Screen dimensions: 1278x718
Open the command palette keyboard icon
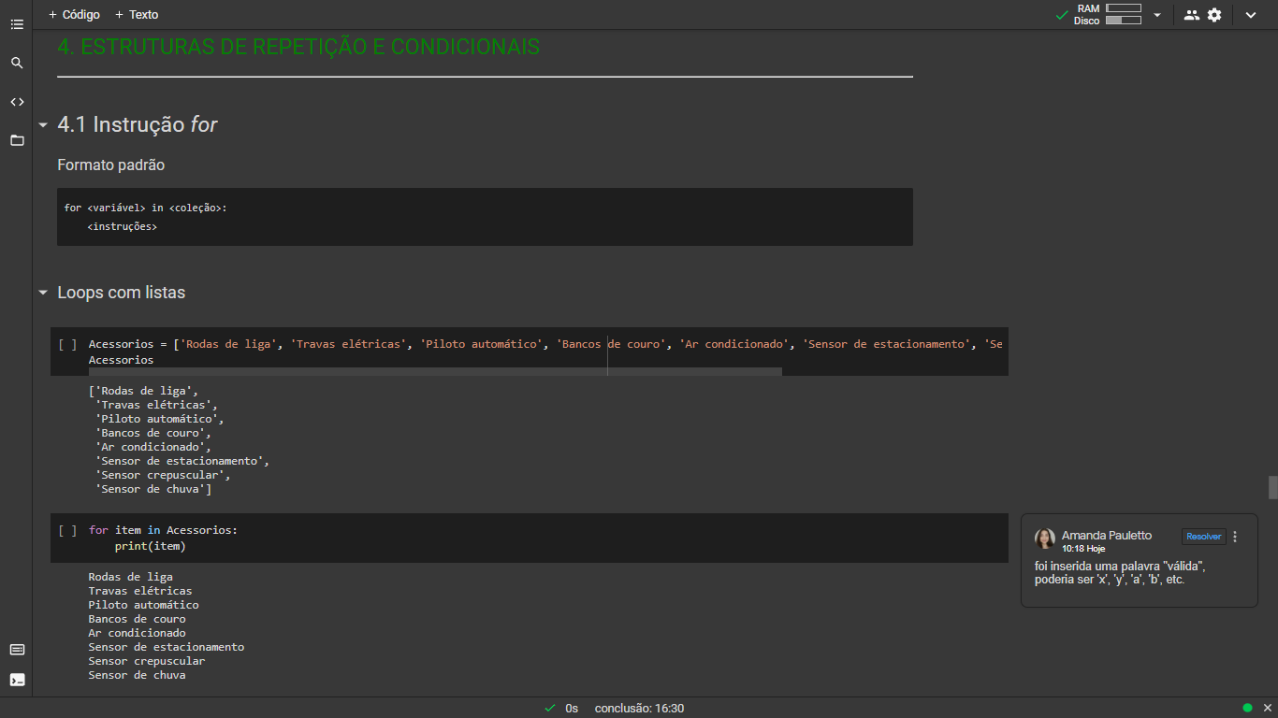pyautogui.click(x=17, y=650)
